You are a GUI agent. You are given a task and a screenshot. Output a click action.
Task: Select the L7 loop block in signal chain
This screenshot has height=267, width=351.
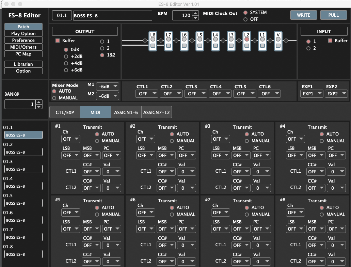[168, 41]
